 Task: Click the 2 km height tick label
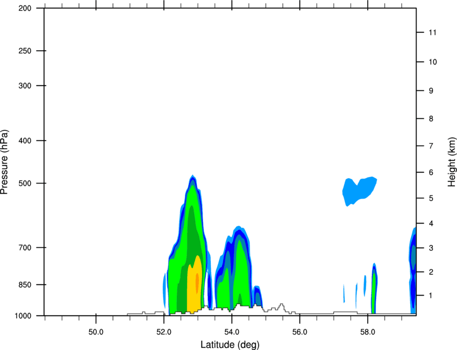[x=431, y=272]
